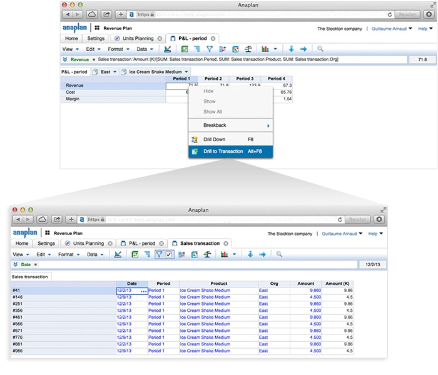The height and width of the screenshot is (375, 438).
Task: Open Help dropdown in bottom window
Action: tap(375, 234)
